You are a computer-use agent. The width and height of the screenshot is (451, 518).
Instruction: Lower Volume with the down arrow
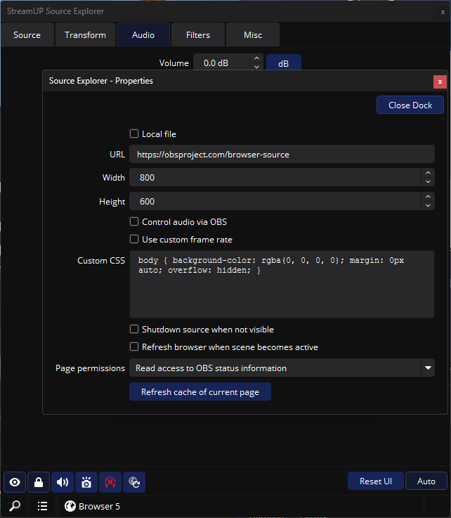tap(256, 66)
